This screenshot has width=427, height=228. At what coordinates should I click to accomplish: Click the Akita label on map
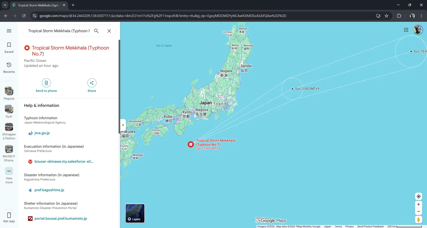point(235,47)
